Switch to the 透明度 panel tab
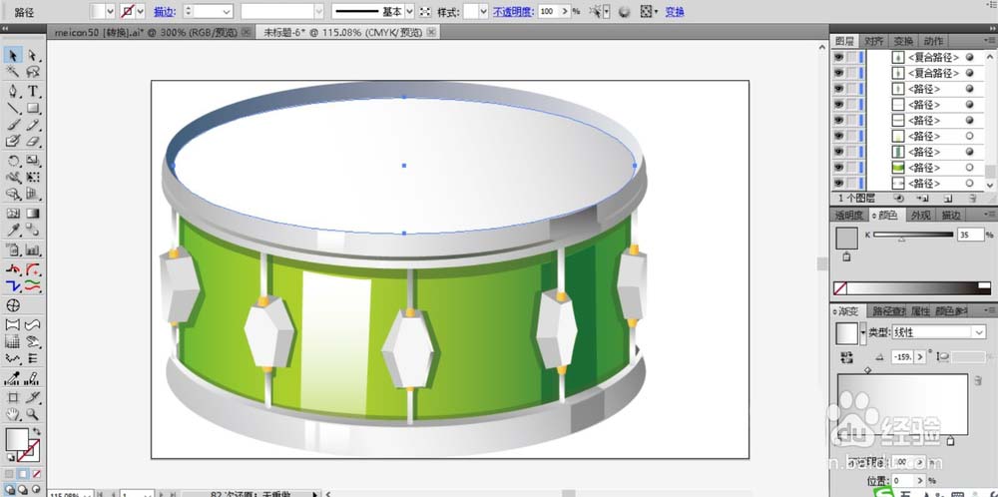Image resolution: width=998 pixels, height=497 pixels. 850,216
